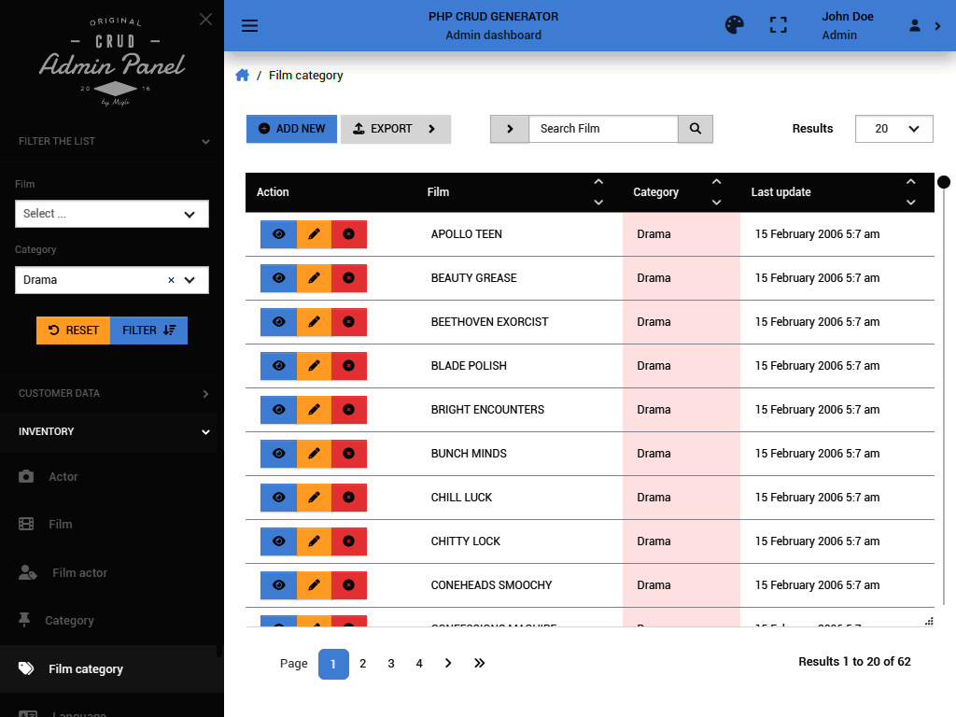Open the theme palette icon in header
The width and height of the screenshot is (956, 717).
pos(734,25)
